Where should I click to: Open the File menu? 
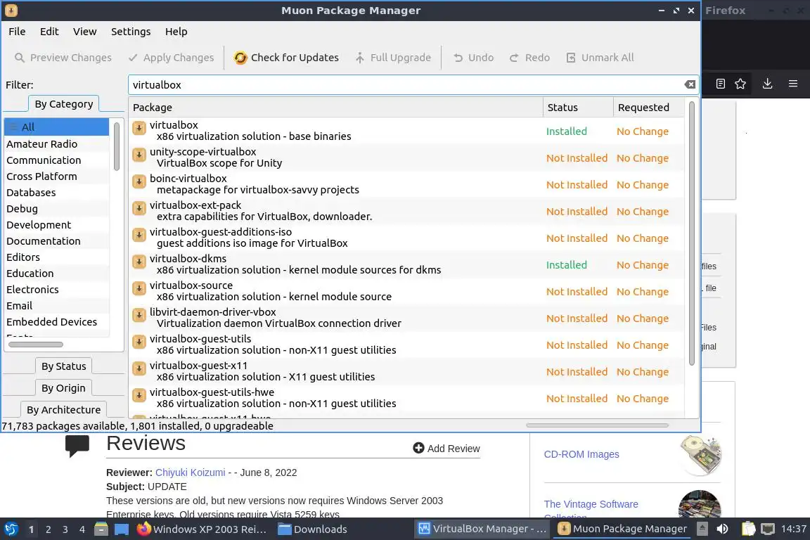(x=17, y=32)
